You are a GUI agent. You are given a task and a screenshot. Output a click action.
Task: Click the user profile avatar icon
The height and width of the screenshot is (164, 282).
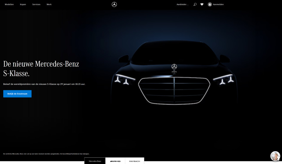(210, 4)
